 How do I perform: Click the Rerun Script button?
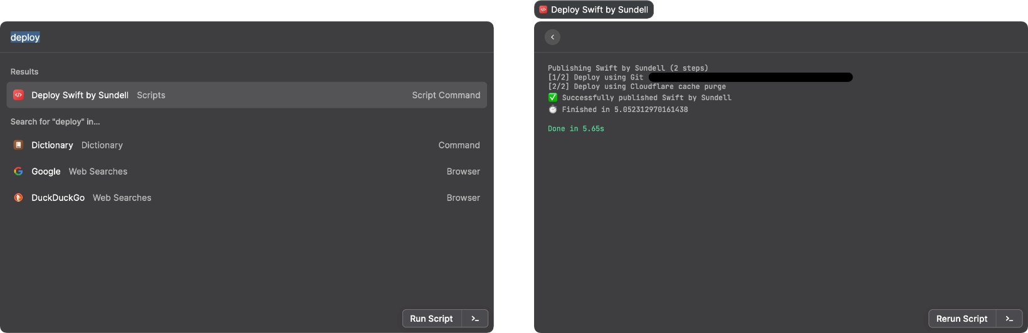[962, 319]
